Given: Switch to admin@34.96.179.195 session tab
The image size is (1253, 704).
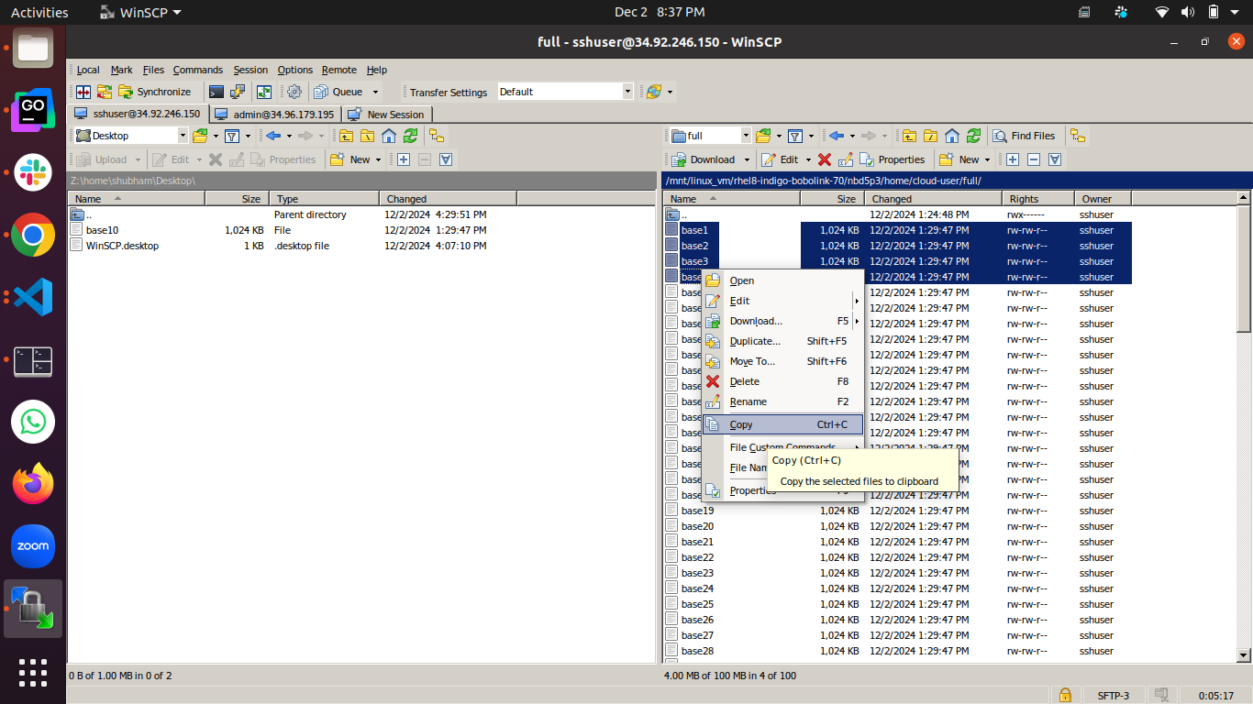Looking at the screenshot, I should (274, 115).
